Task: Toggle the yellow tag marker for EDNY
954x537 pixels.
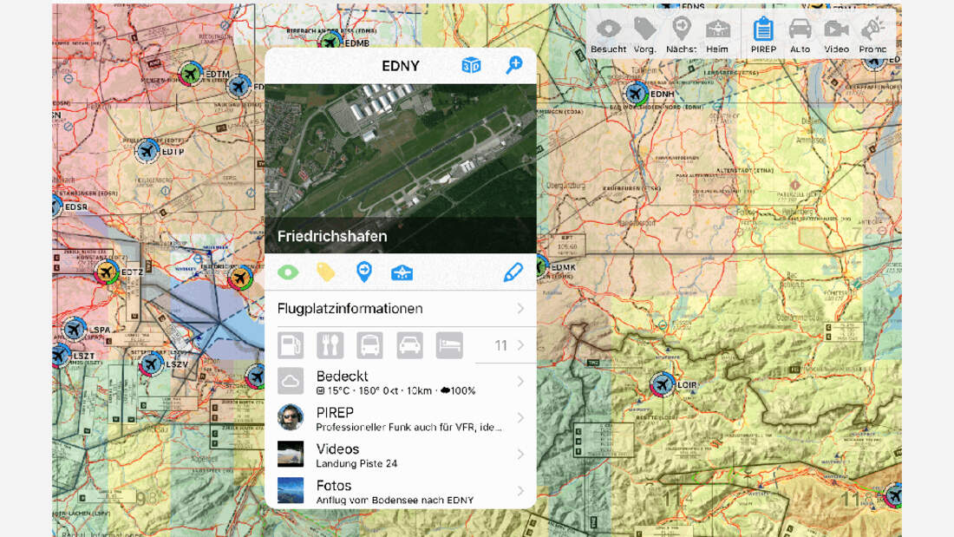Action: coord(326,272)
